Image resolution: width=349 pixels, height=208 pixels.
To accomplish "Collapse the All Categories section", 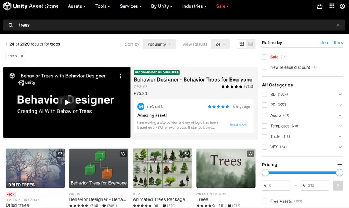I will [339, 85].
